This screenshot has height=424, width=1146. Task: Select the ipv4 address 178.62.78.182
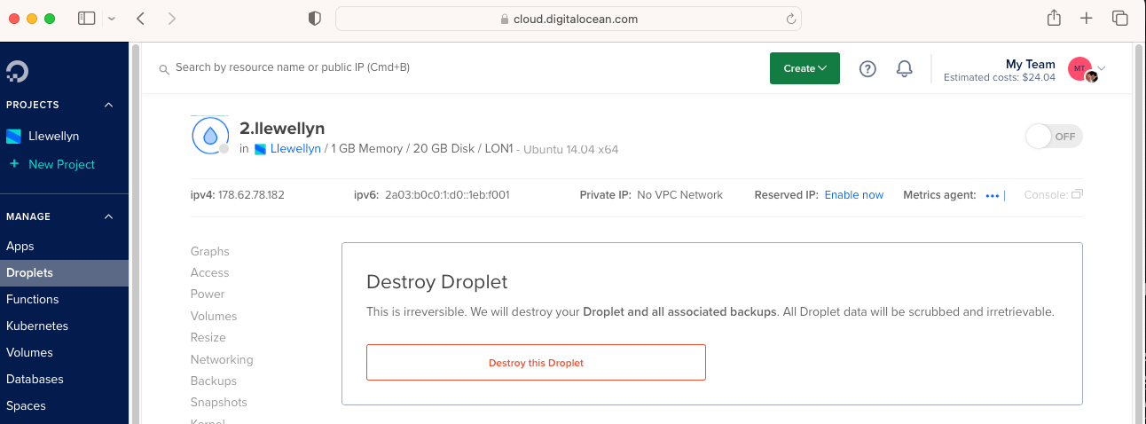251,195
